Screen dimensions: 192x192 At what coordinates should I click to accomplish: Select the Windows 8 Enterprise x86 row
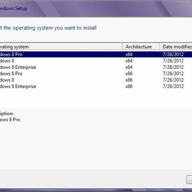tap(96, 86)
